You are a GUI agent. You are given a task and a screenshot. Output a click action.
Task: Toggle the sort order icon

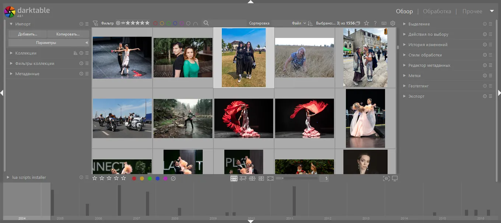click(x=310, y=23)
